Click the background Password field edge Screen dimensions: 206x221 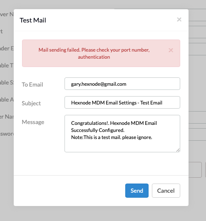tap(197, 134)
